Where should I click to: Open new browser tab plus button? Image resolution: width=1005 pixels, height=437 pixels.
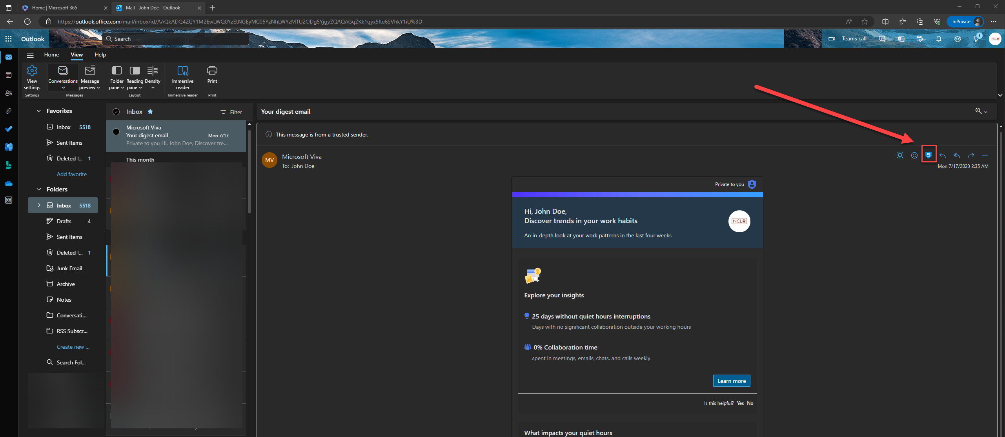pyautogui.click(x=212, y=7)
